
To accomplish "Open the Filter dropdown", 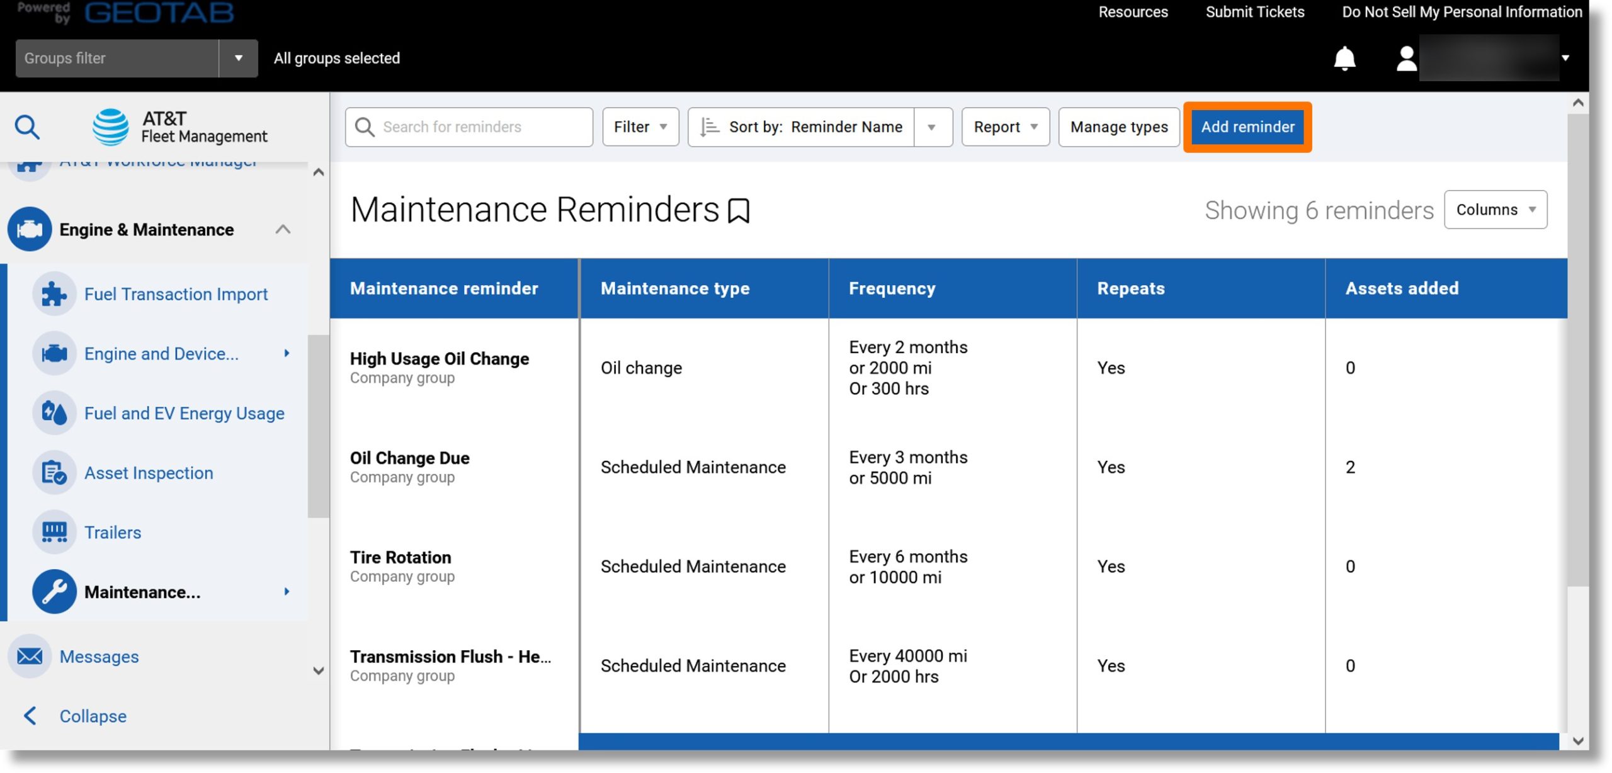I will tap(640, 127).
